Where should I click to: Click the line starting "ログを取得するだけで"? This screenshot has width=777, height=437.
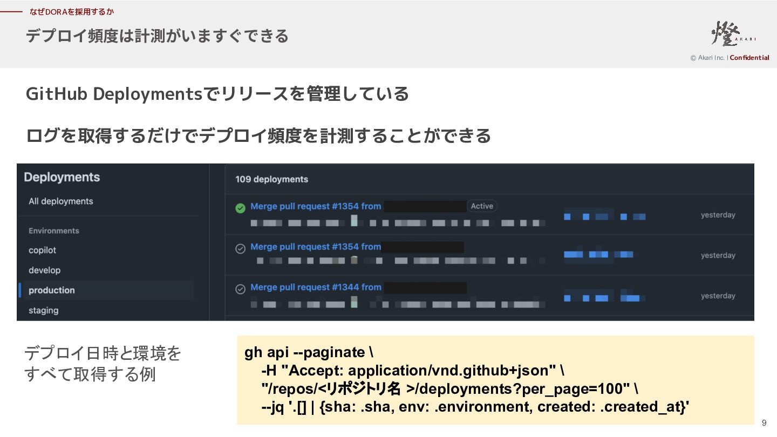click(x=258, y=135)
